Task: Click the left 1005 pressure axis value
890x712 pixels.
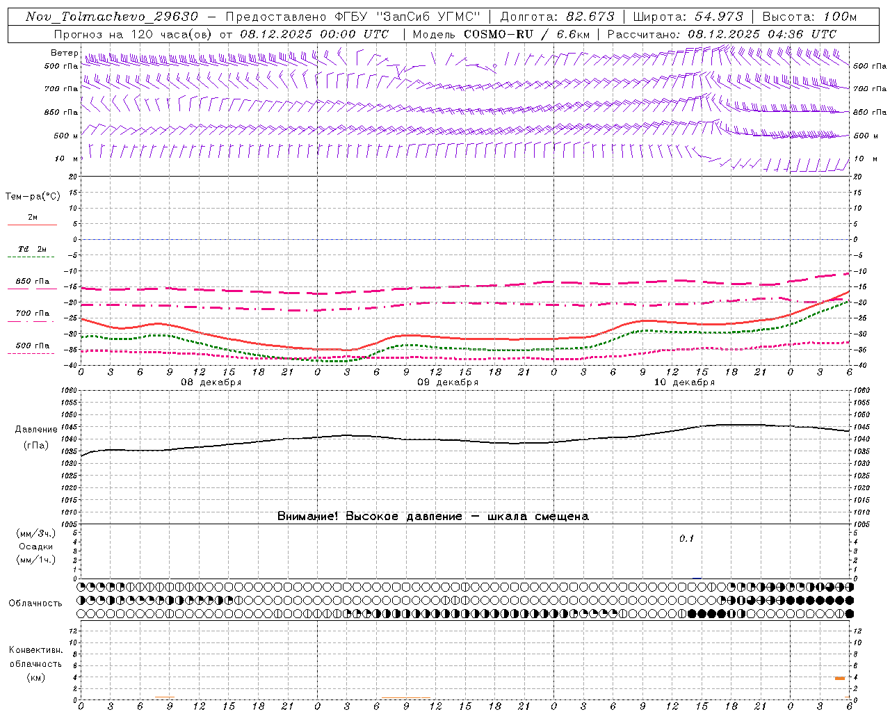Action: pos(70,524)
